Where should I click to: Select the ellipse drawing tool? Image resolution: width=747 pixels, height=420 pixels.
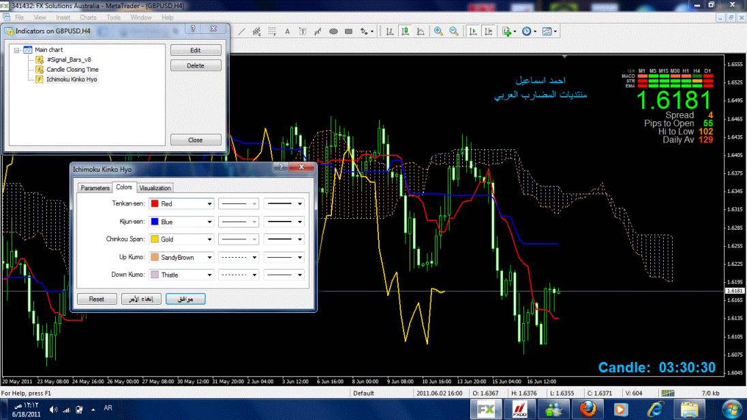[334, 31]
